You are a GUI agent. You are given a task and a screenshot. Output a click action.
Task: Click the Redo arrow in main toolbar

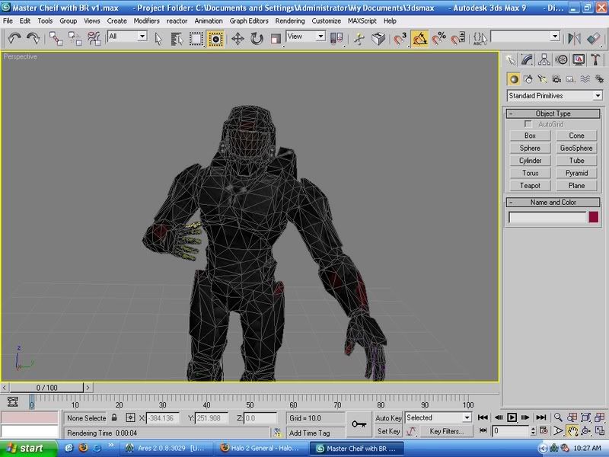pyautogui.click(x=33, y=38)
